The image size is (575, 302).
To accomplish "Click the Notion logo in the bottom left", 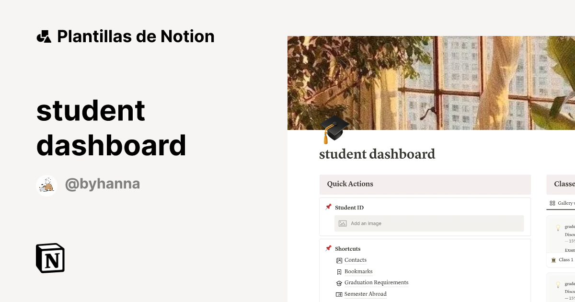I will point(50,258).
